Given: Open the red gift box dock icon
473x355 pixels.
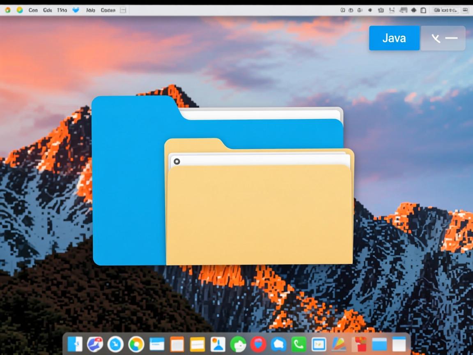Looking at the screenshot, I should pos(359,344).
